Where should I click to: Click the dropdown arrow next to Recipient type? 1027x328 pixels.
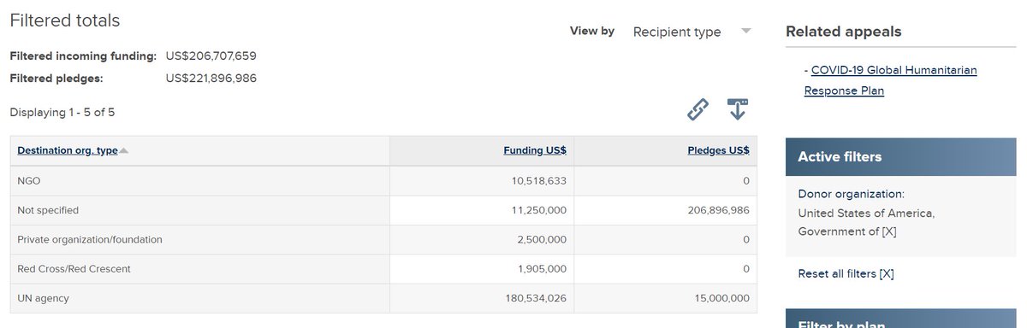(745, 31)
